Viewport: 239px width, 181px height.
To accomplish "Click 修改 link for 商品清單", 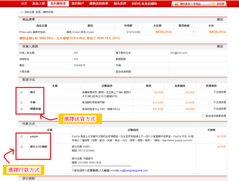I will coord(220,20).
